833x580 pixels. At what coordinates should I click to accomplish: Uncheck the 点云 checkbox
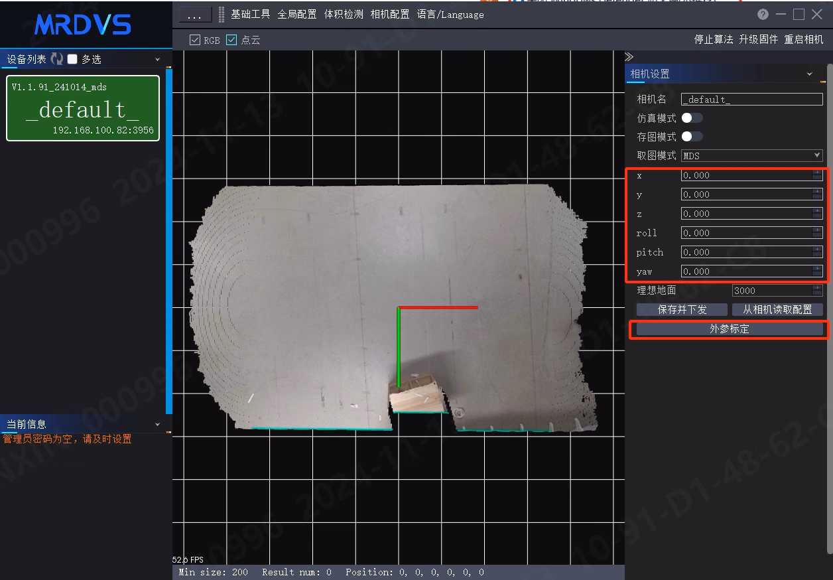point(231,40)
